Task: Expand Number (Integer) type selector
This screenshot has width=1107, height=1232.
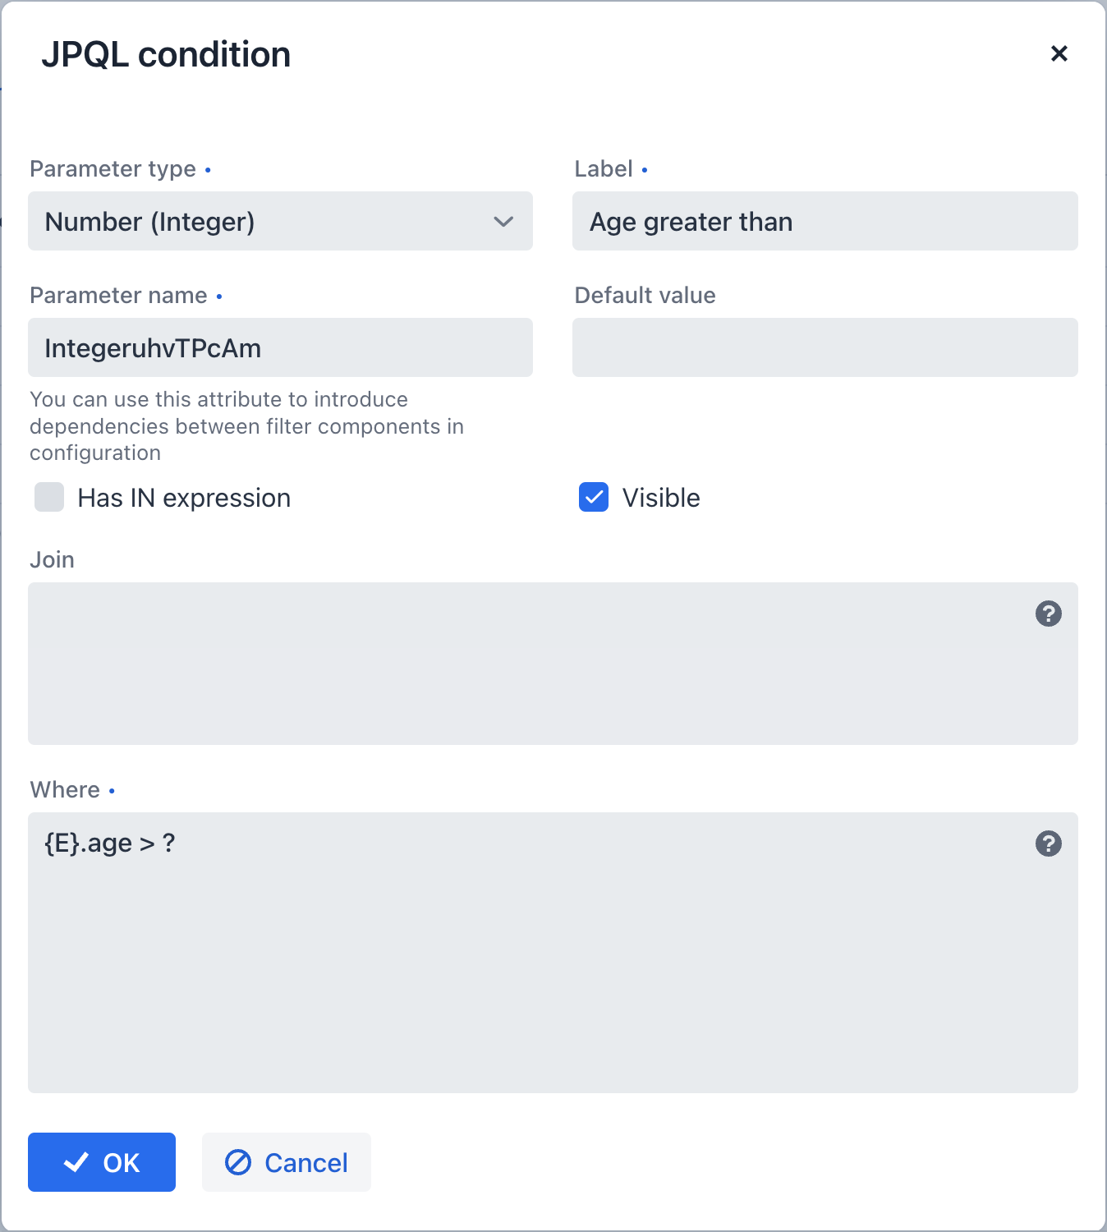Action: click(x=280, y=221)
